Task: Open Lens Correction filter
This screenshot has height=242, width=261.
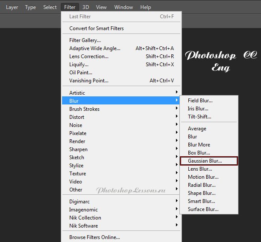Action: click(89, 56)
